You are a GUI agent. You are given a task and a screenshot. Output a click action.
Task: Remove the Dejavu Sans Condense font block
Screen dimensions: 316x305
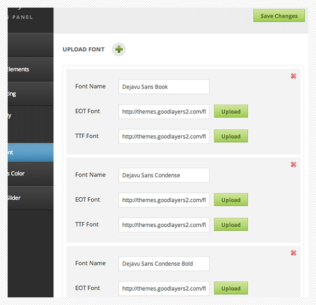(294, 165)
